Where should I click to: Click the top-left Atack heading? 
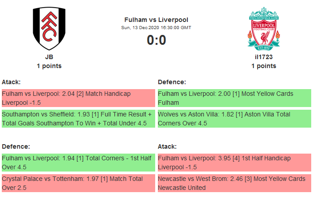point(11,82)
